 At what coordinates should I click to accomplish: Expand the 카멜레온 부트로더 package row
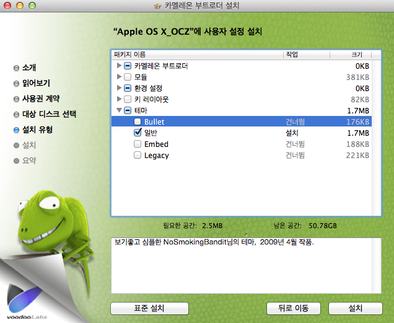coord(119,66)
